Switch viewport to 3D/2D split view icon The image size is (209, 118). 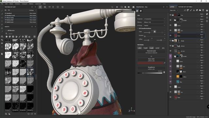[40, 7]
